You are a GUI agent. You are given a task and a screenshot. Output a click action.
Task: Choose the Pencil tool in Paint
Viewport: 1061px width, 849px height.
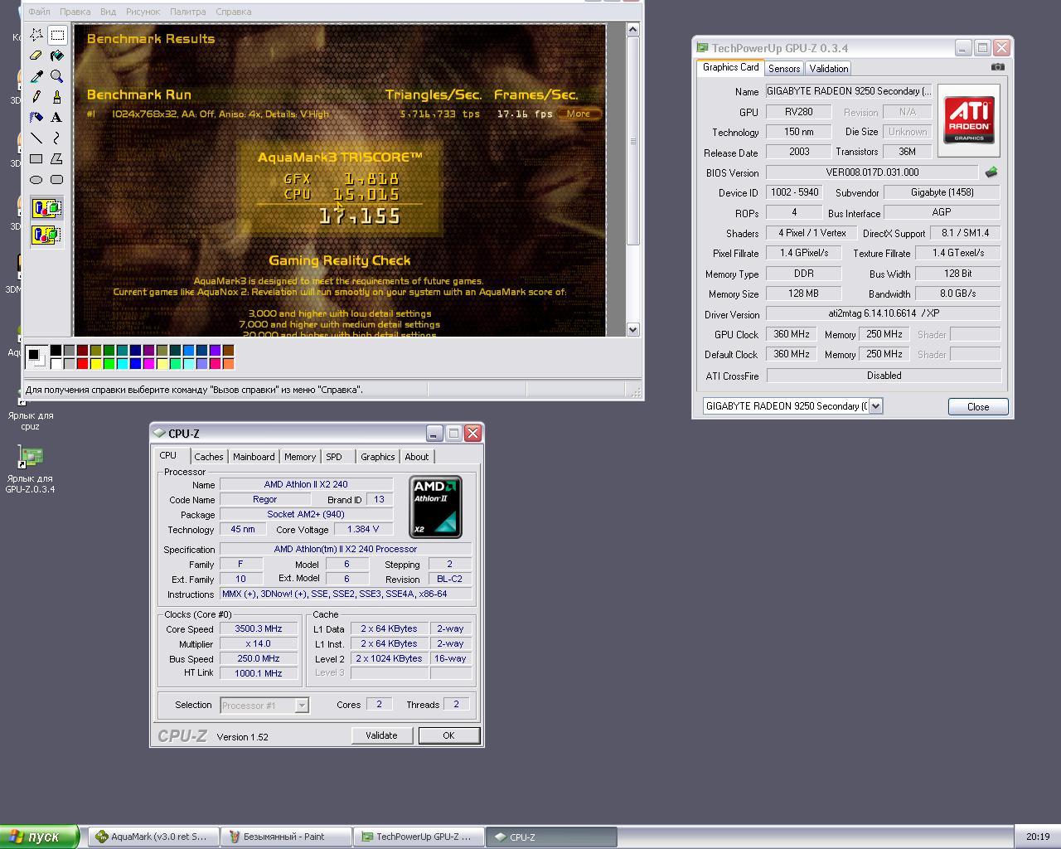point(36,97)
